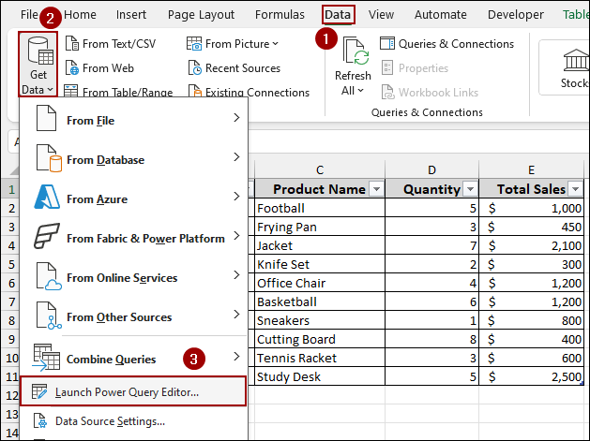
Task: Open the Page Layout tab
Action: (x=201, y=15)
